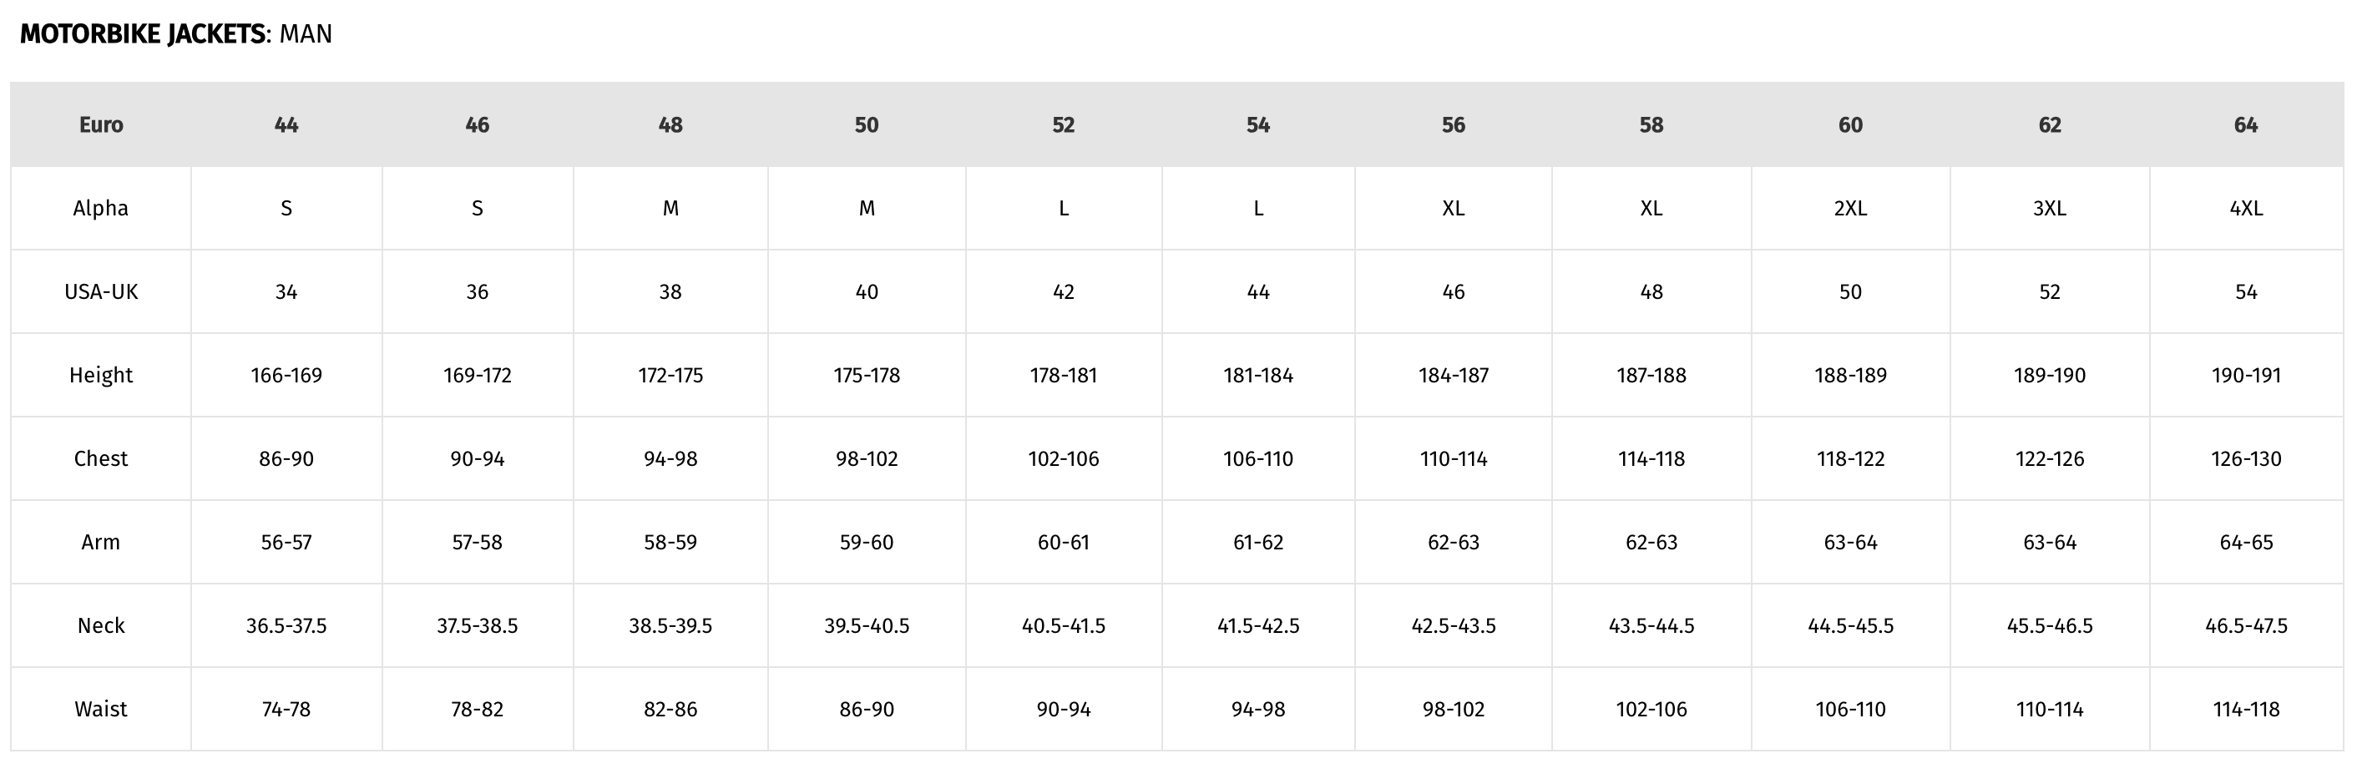Image resolution: width=2357 pixels, height=779 pixels.
Task: Select arm range 64-65 cell
Action: point(2245,542)
